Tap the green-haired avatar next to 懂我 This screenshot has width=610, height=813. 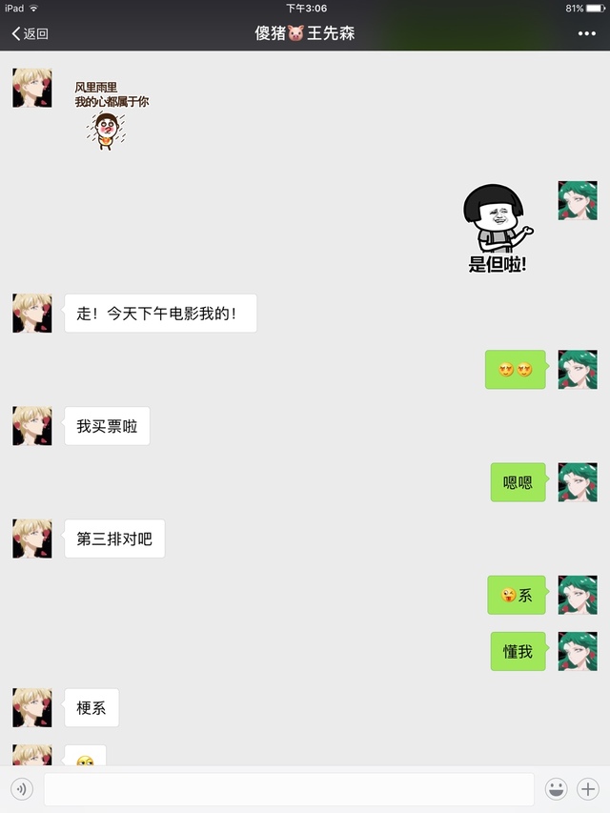pyautogui.click(x=578, y=651)
